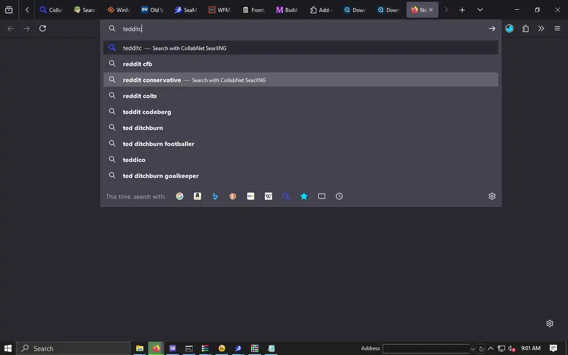Search with Amazon engine icon

click(x=197, y=196)
